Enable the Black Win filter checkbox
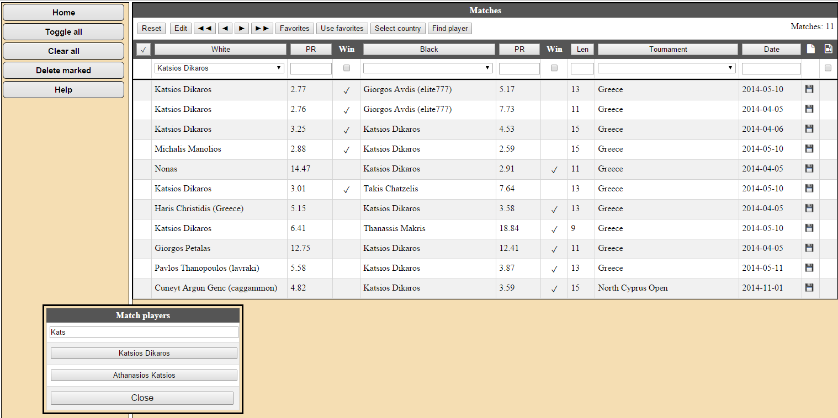 pyautogui.click(x=554, y=68)
